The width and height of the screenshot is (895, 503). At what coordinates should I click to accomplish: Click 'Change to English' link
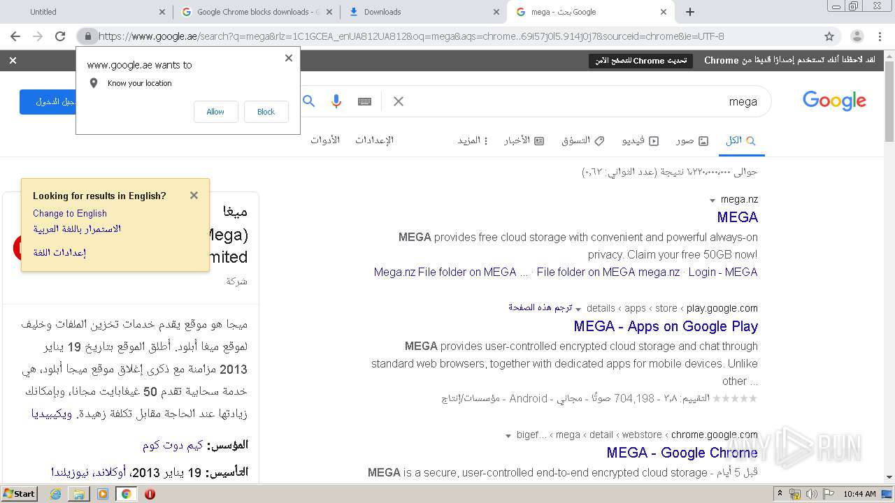70,213
